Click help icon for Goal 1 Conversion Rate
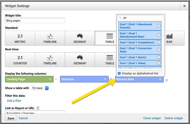190x124 pixels. pos(159,50)
